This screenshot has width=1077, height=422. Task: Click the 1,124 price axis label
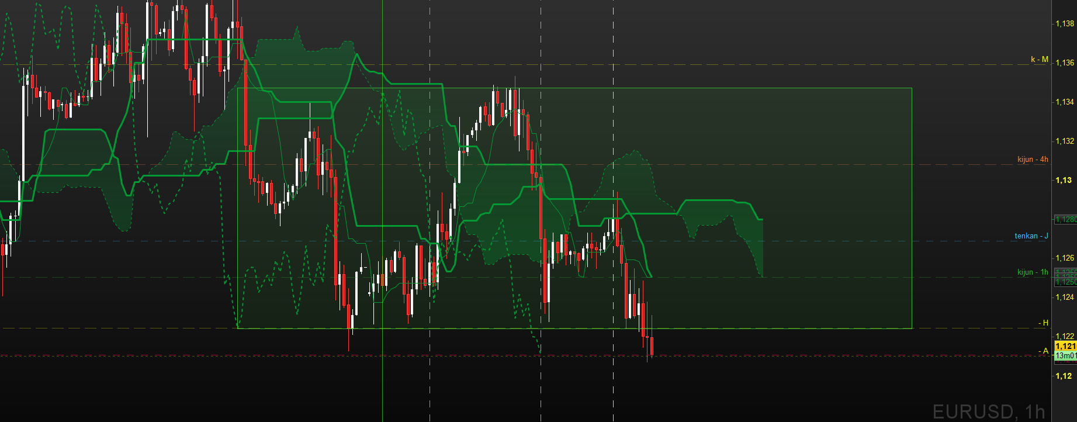point(1065,298)
